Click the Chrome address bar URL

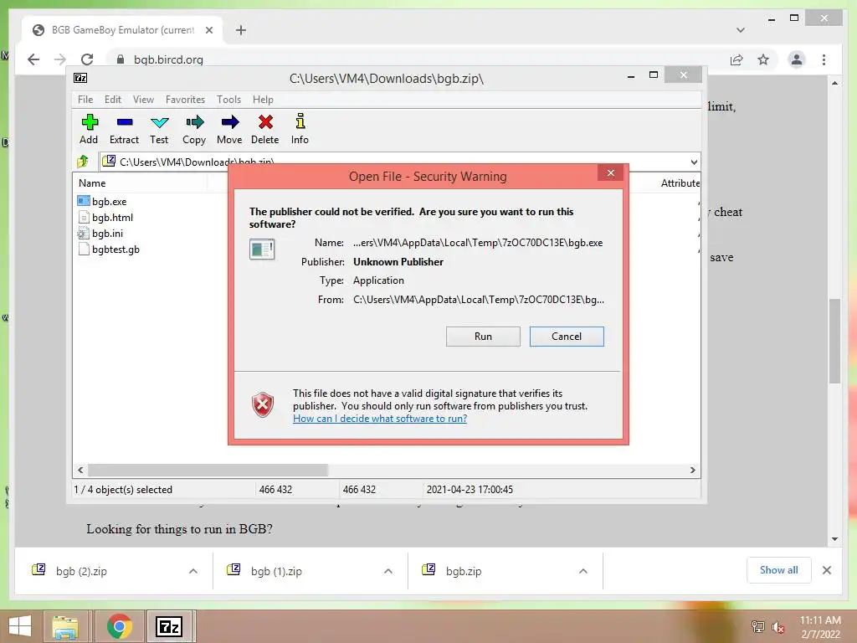click(168, 59)
